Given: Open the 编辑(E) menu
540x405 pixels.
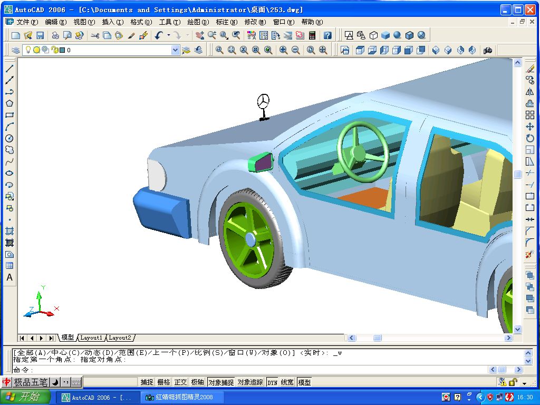Looking at the screenshot, I should [x=56, y=22].
